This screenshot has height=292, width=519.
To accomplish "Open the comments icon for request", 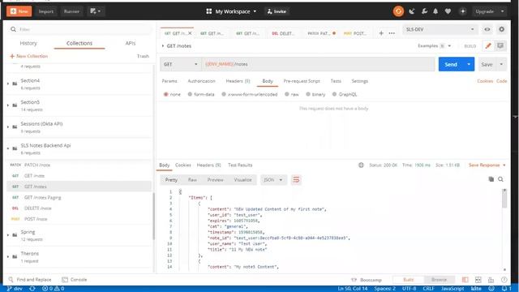I will pyautogui.click(x=500, y=45).
